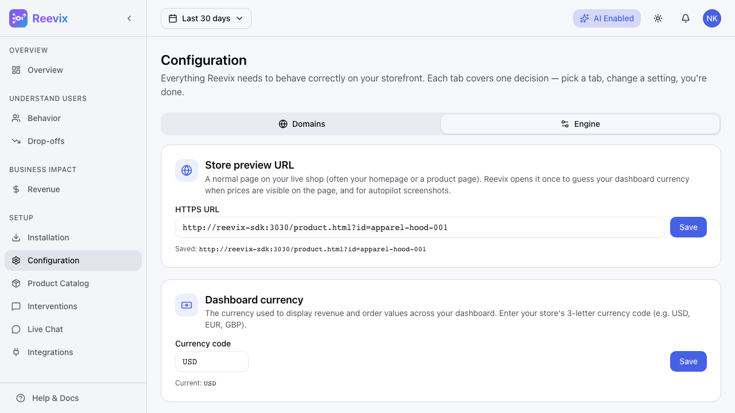Screen dimensions: 735x413
Task: Click the calendar icon in date picker
Action: coord(173,18)
